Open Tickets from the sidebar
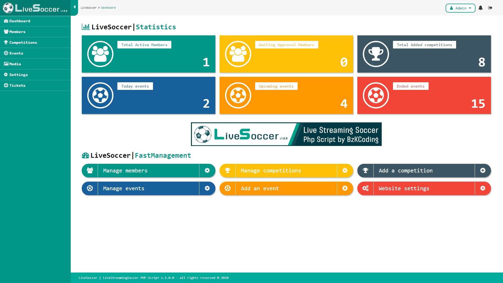Screen dimensions: 503x283 [17, 85]
